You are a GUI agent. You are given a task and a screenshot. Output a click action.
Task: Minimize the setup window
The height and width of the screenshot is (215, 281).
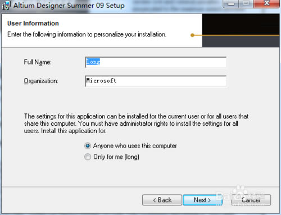click(x=231, y=4)
